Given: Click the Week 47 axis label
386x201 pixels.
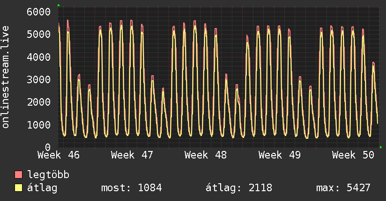Looking at the screenshot, I should click(132, 155).
